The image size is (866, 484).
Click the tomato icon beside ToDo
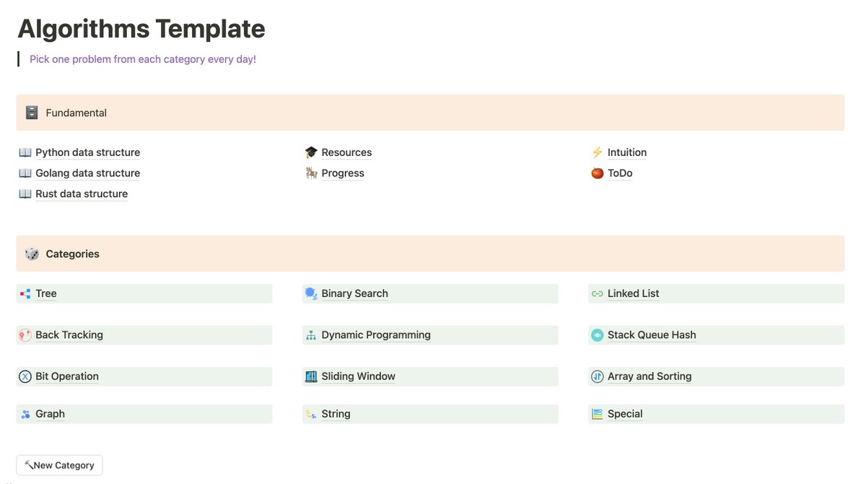click(x=597, y=173)
